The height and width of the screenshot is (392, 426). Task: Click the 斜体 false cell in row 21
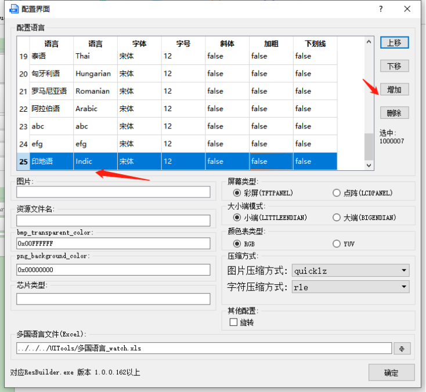(228, 91)
